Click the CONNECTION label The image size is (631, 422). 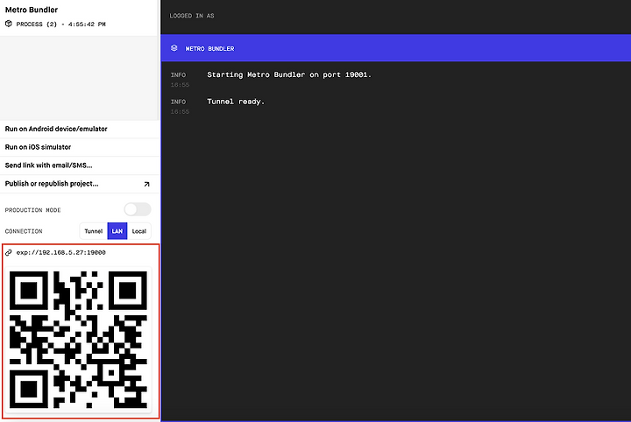pyautogui.click(x=24, y=231)
